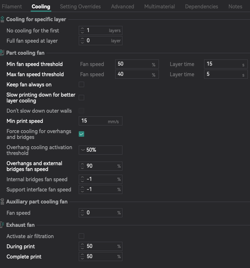Click Min fan speed threshold fan speed field
The width and height of the screenshot is (250, 268).
(137, 64)
